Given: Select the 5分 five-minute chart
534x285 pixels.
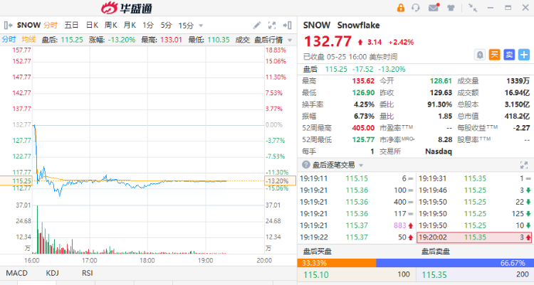Looking at the screenshot, I should [166, 25].
